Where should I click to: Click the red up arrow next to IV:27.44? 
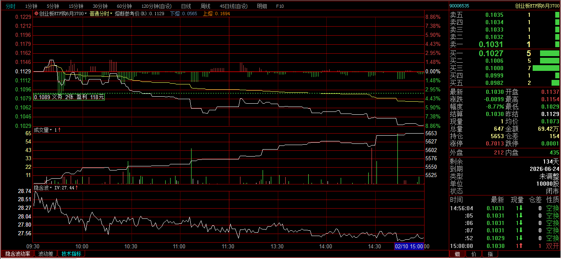pos(76,188)
